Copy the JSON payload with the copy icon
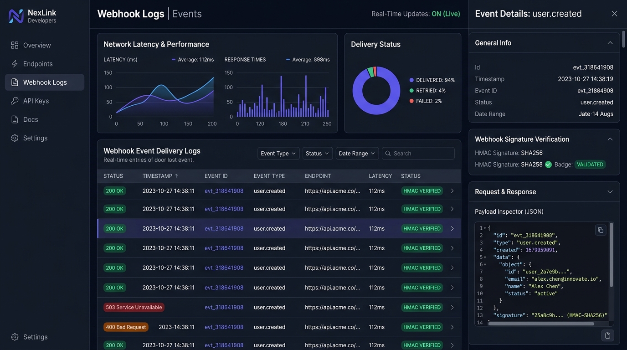Image resolution: width=627 pixels, height=350 pixels. click(601, 230)
